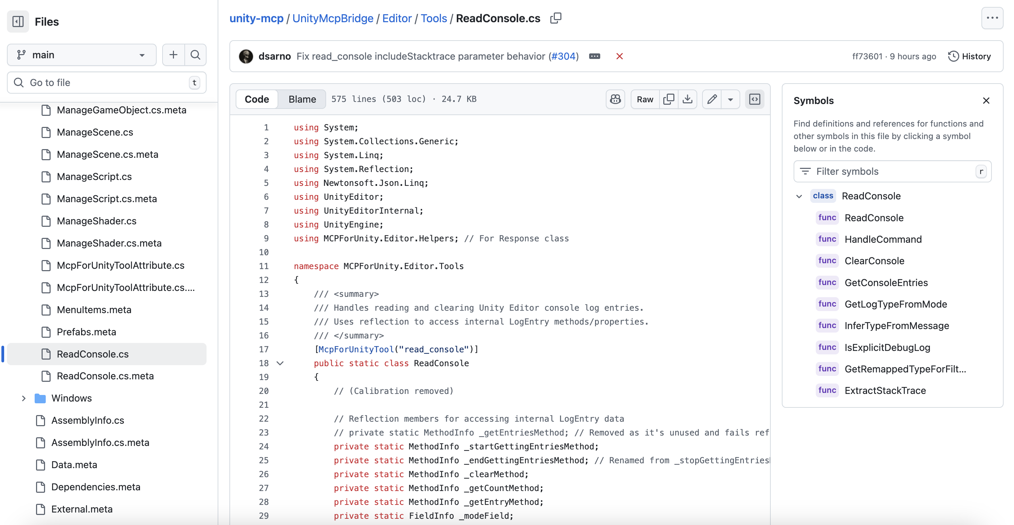1014x525 pixels.
Task: Select the Code tab
Action: [257, 99]
